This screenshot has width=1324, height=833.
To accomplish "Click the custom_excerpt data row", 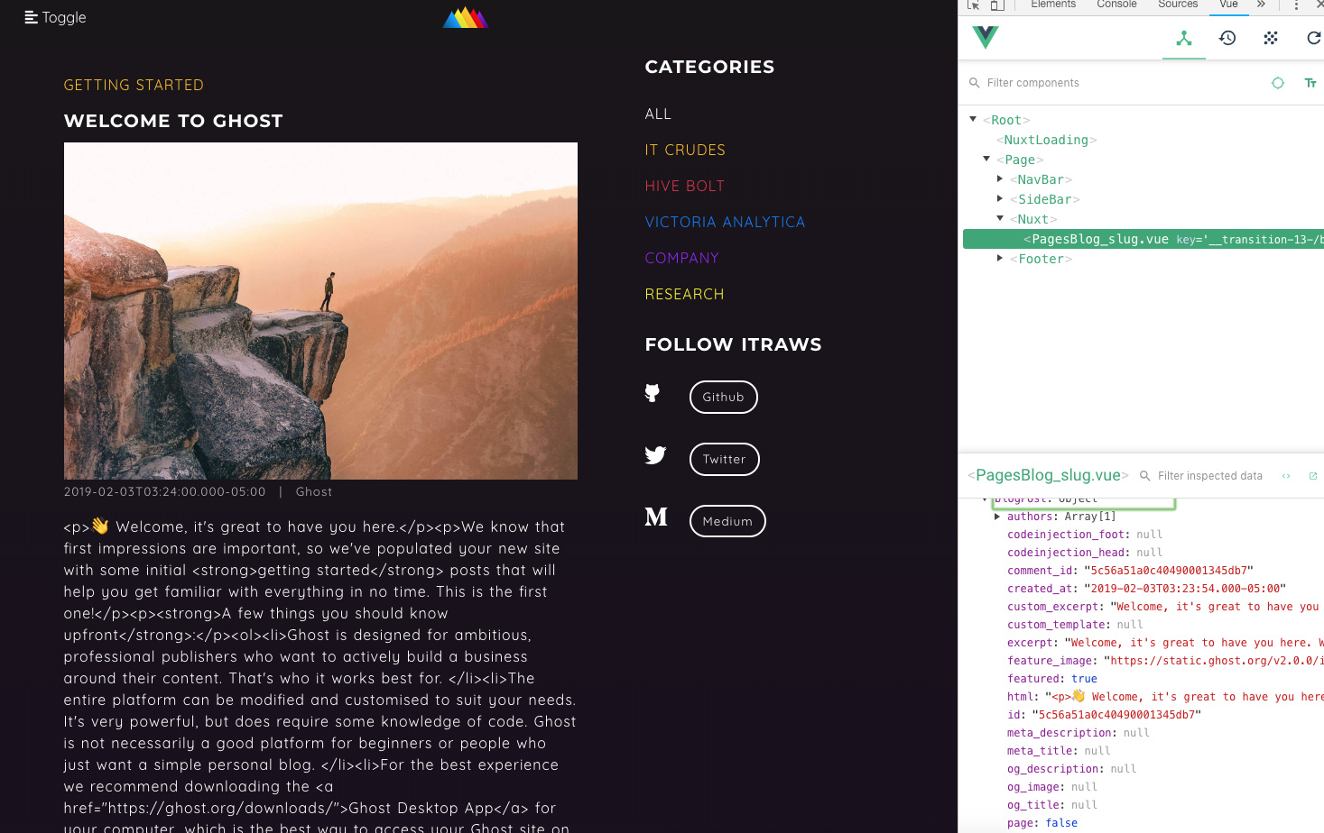I will pyautogui.click(x=1165, y=607).
